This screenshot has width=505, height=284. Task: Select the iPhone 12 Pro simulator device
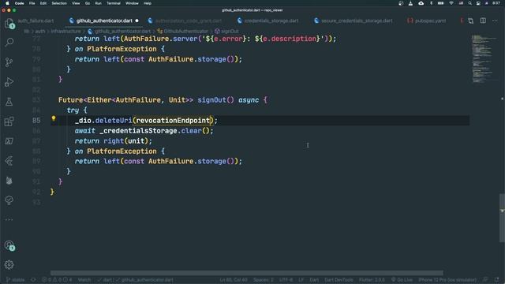pyautogui.click(x=447, y=280)
